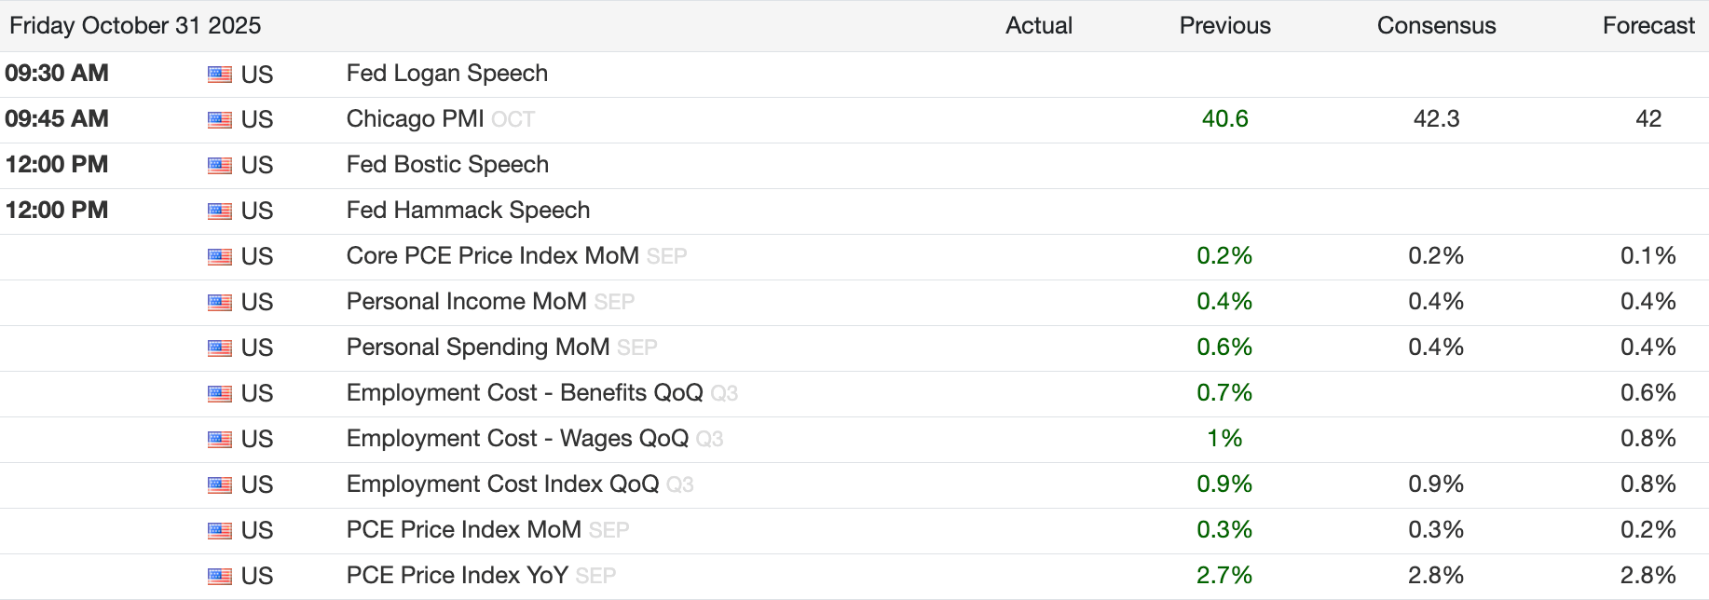
Task: Click Chicago PMI previous value 40.6
Action: point(1224,119)
